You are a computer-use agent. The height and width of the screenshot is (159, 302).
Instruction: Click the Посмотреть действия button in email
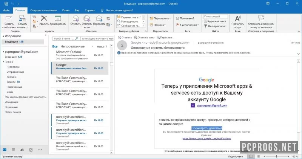coord(206,128)
